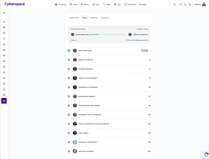Open the shopping cart icon
Image resolution: width=209 pixels, height=159 pixels.
(x=190, y=4)
